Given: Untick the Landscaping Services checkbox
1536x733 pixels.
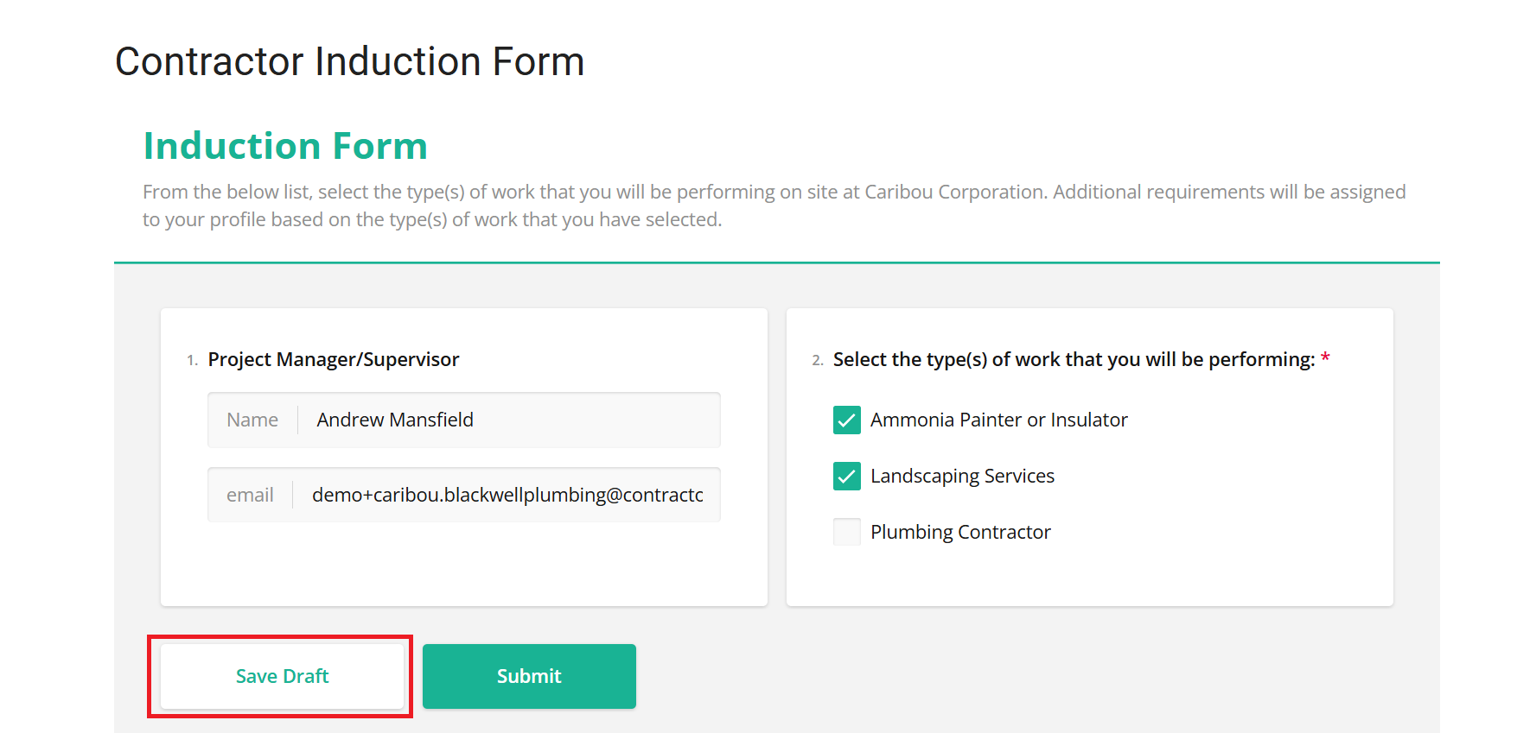Looking at the screenshot, I should tap(847, 476).
